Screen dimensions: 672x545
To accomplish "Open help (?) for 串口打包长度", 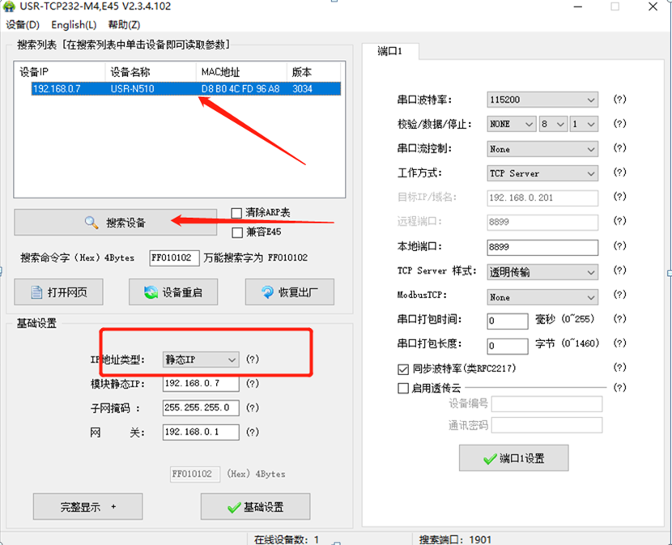I will coord(619,343).
